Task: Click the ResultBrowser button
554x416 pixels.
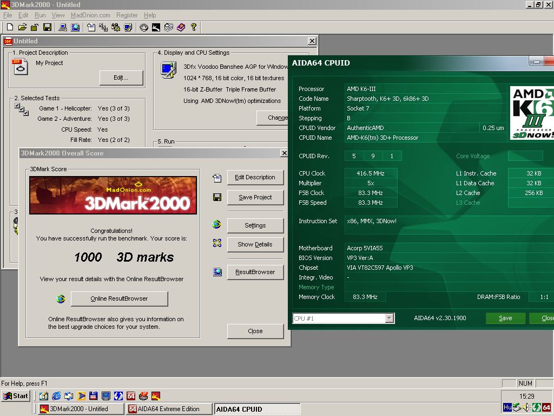Action: (255, 272)
